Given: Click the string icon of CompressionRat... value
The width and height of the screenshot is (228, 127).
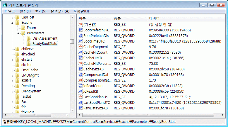Looking at the screenshot, I should (80, 80).
